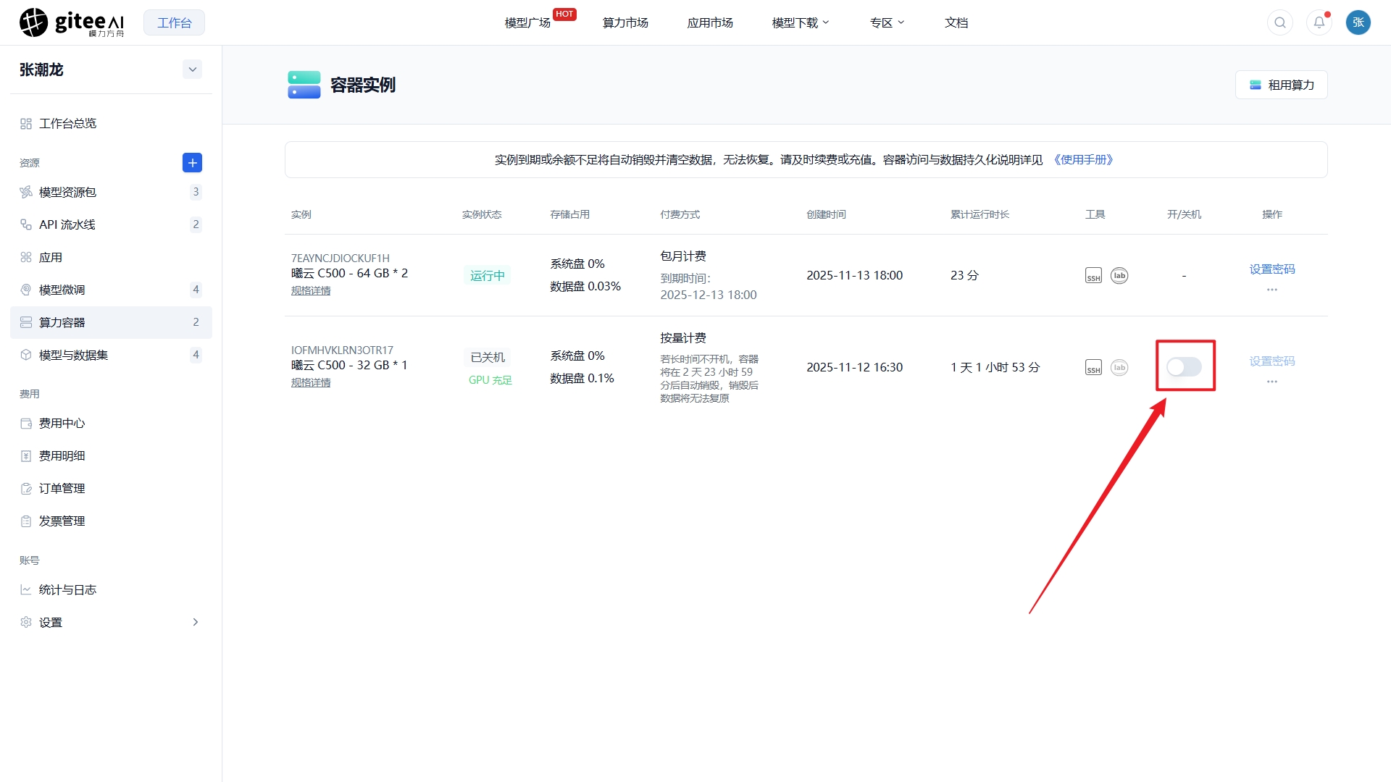Open 模型资源包 in sidebar

click(x=111, y=193)
